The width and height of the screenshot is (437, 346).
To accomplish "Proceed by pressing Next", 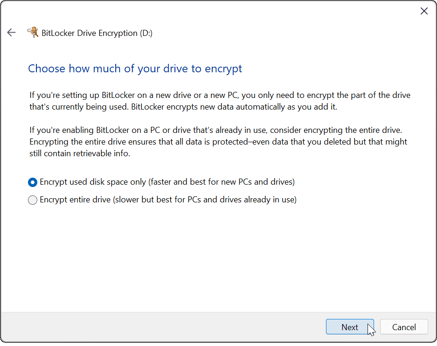I will [x=350, y=327].
